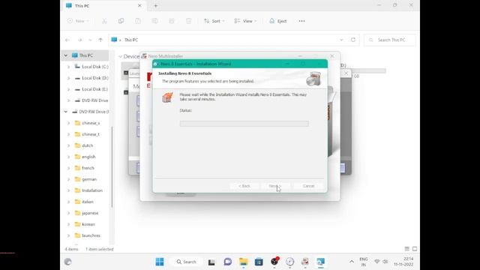Open the Chat app from taskbar
480x270 pixels.
point(227,262)
